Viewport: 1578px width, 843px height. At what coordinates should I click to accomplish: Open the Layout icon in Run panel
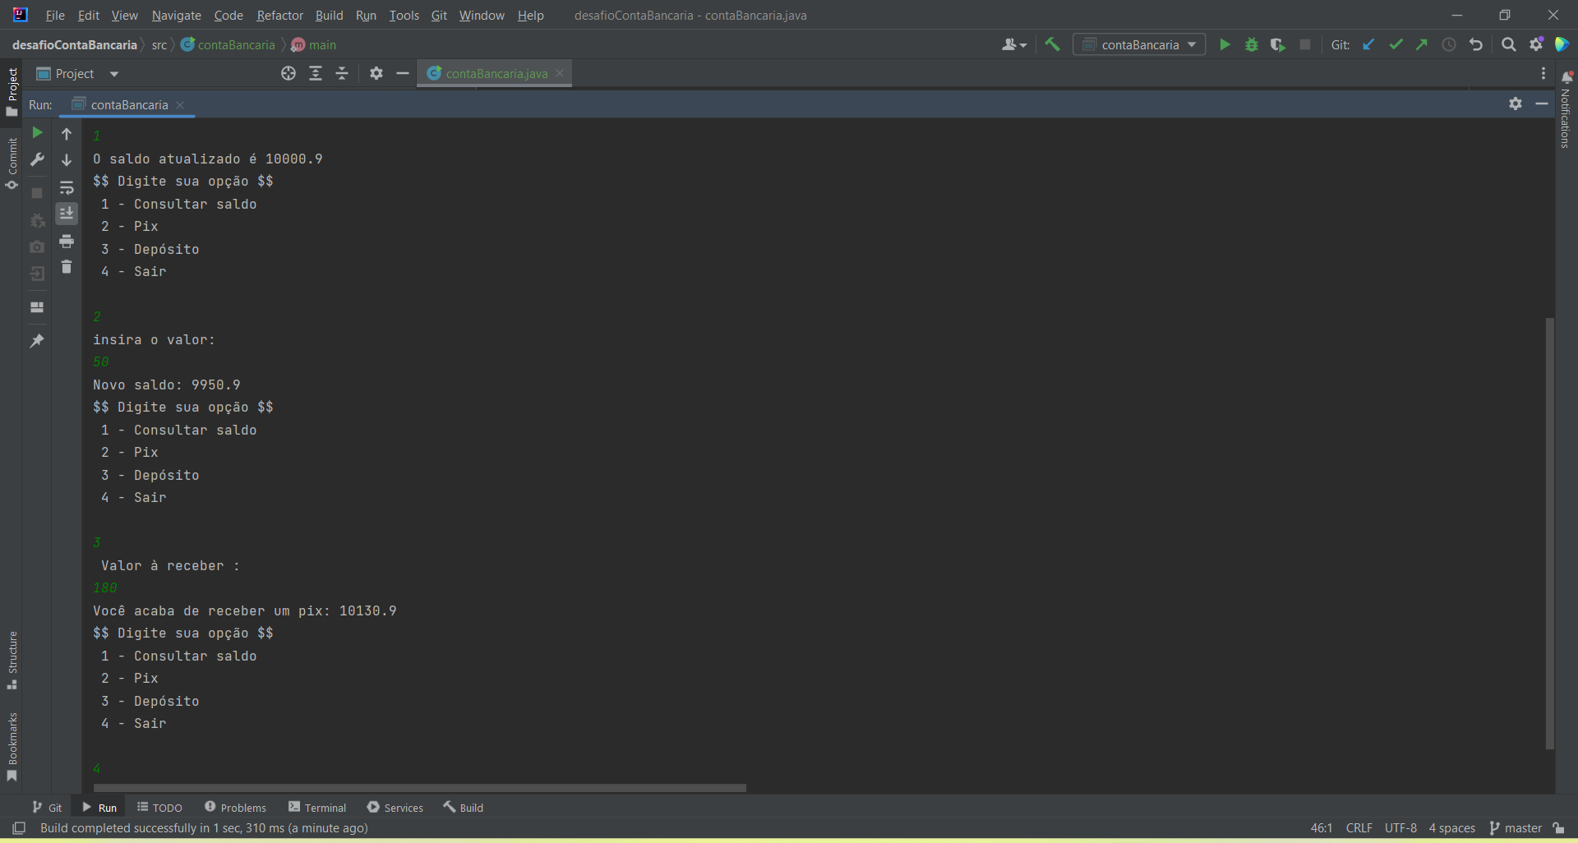(x=37, y=307)
